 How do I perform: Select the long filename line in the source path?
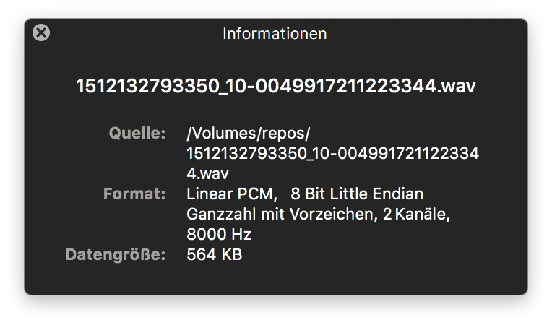[x=332, y=153]
